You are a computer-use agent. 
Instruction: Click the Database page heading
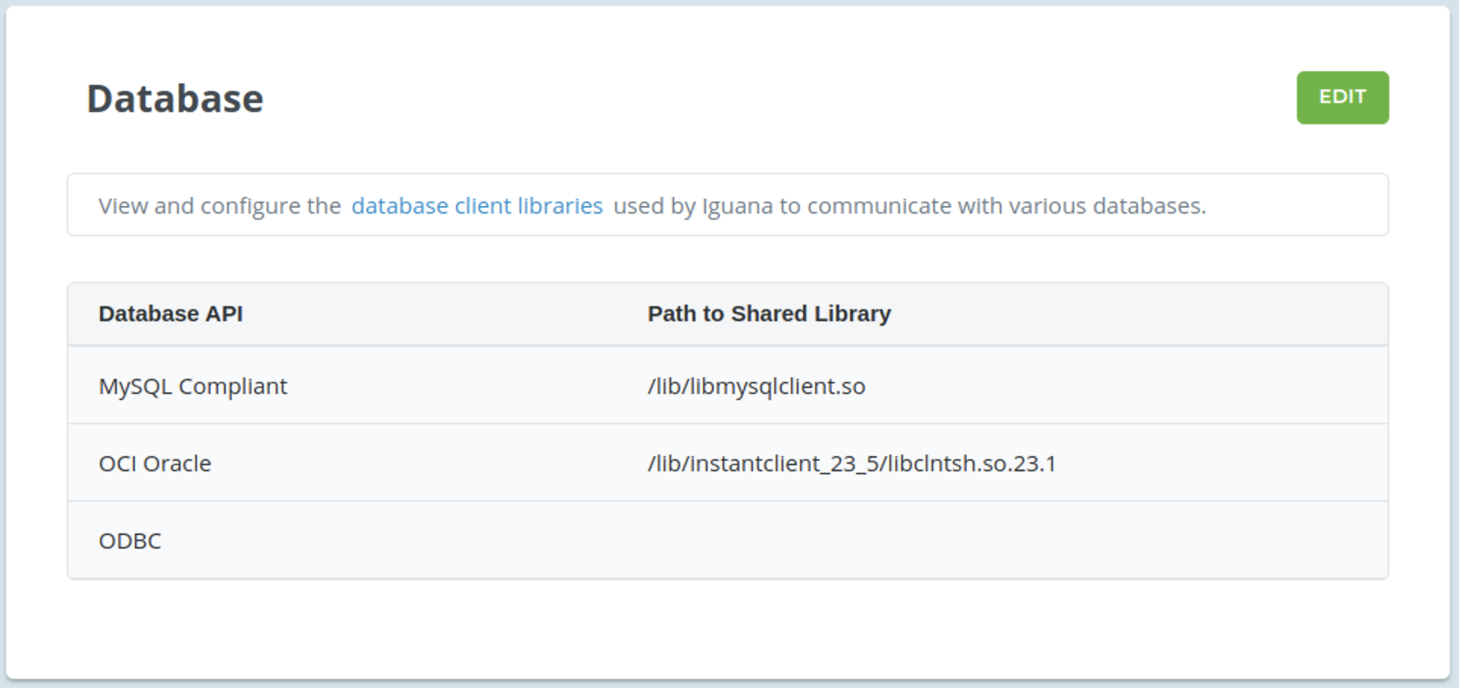175,99
